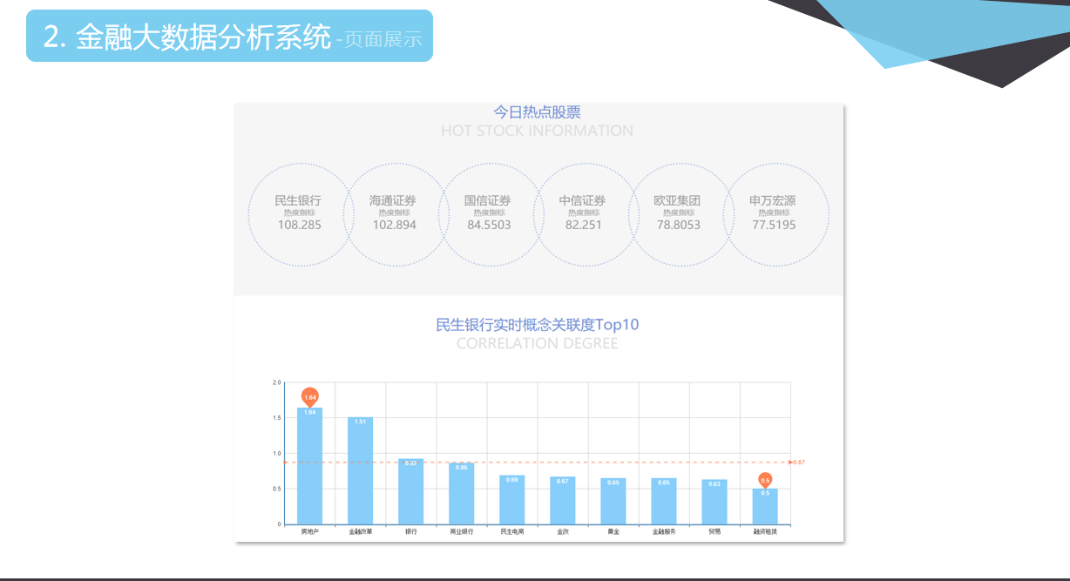Select the 银行 bar valued 0.92

tap(411, 491)
